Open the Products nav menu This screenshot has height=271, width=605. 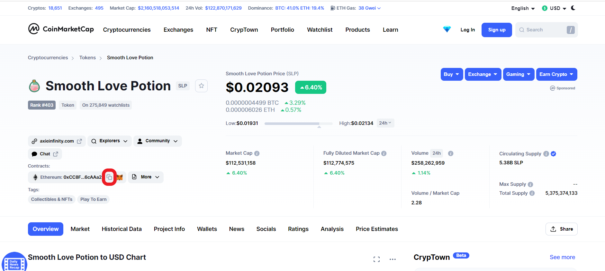[x=358, y=30]
